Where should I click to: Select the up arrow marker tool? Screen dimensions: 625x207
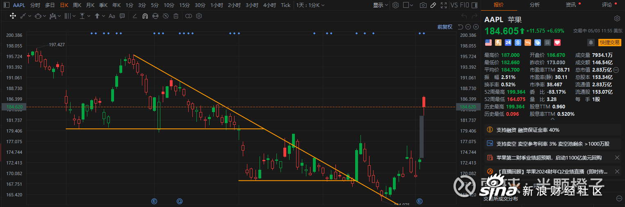click(97, 16)
